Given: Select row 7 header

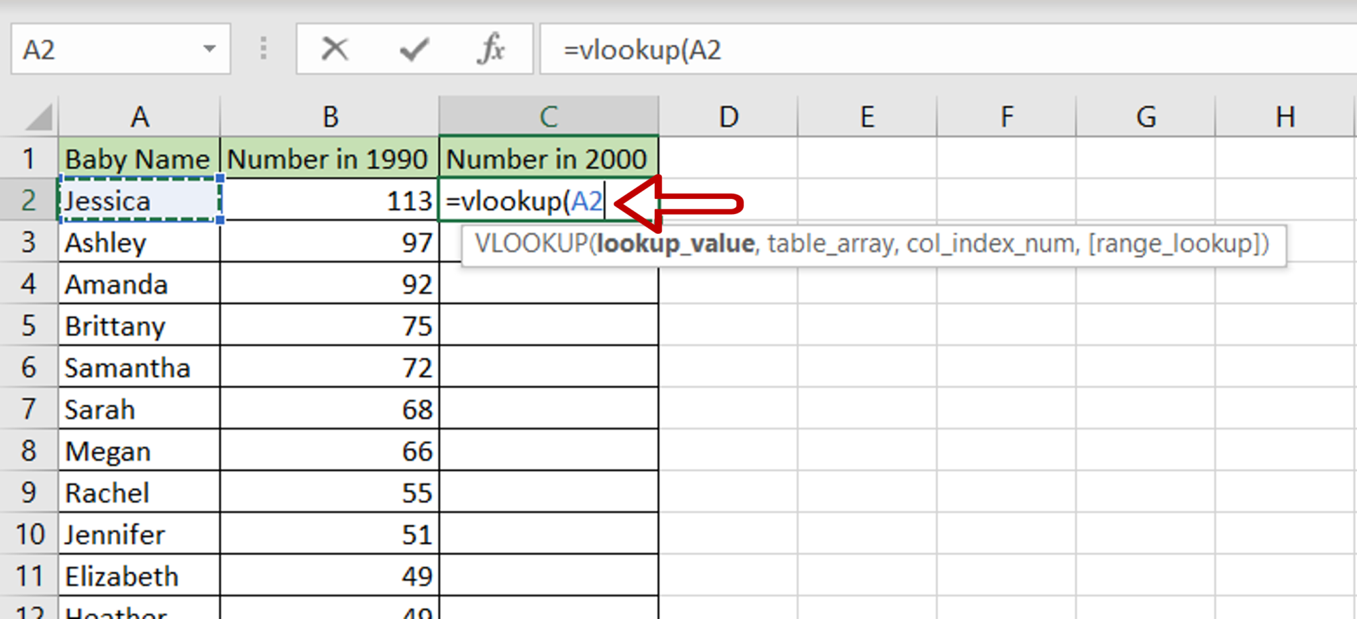Looking at the screenshot, I should coord(28,408).
